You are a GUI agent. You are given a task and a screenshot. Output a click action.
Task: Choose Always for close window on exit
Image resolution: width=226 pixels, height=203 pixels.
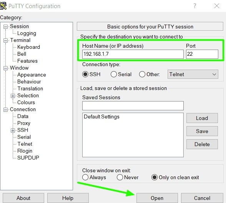[85, 177]
